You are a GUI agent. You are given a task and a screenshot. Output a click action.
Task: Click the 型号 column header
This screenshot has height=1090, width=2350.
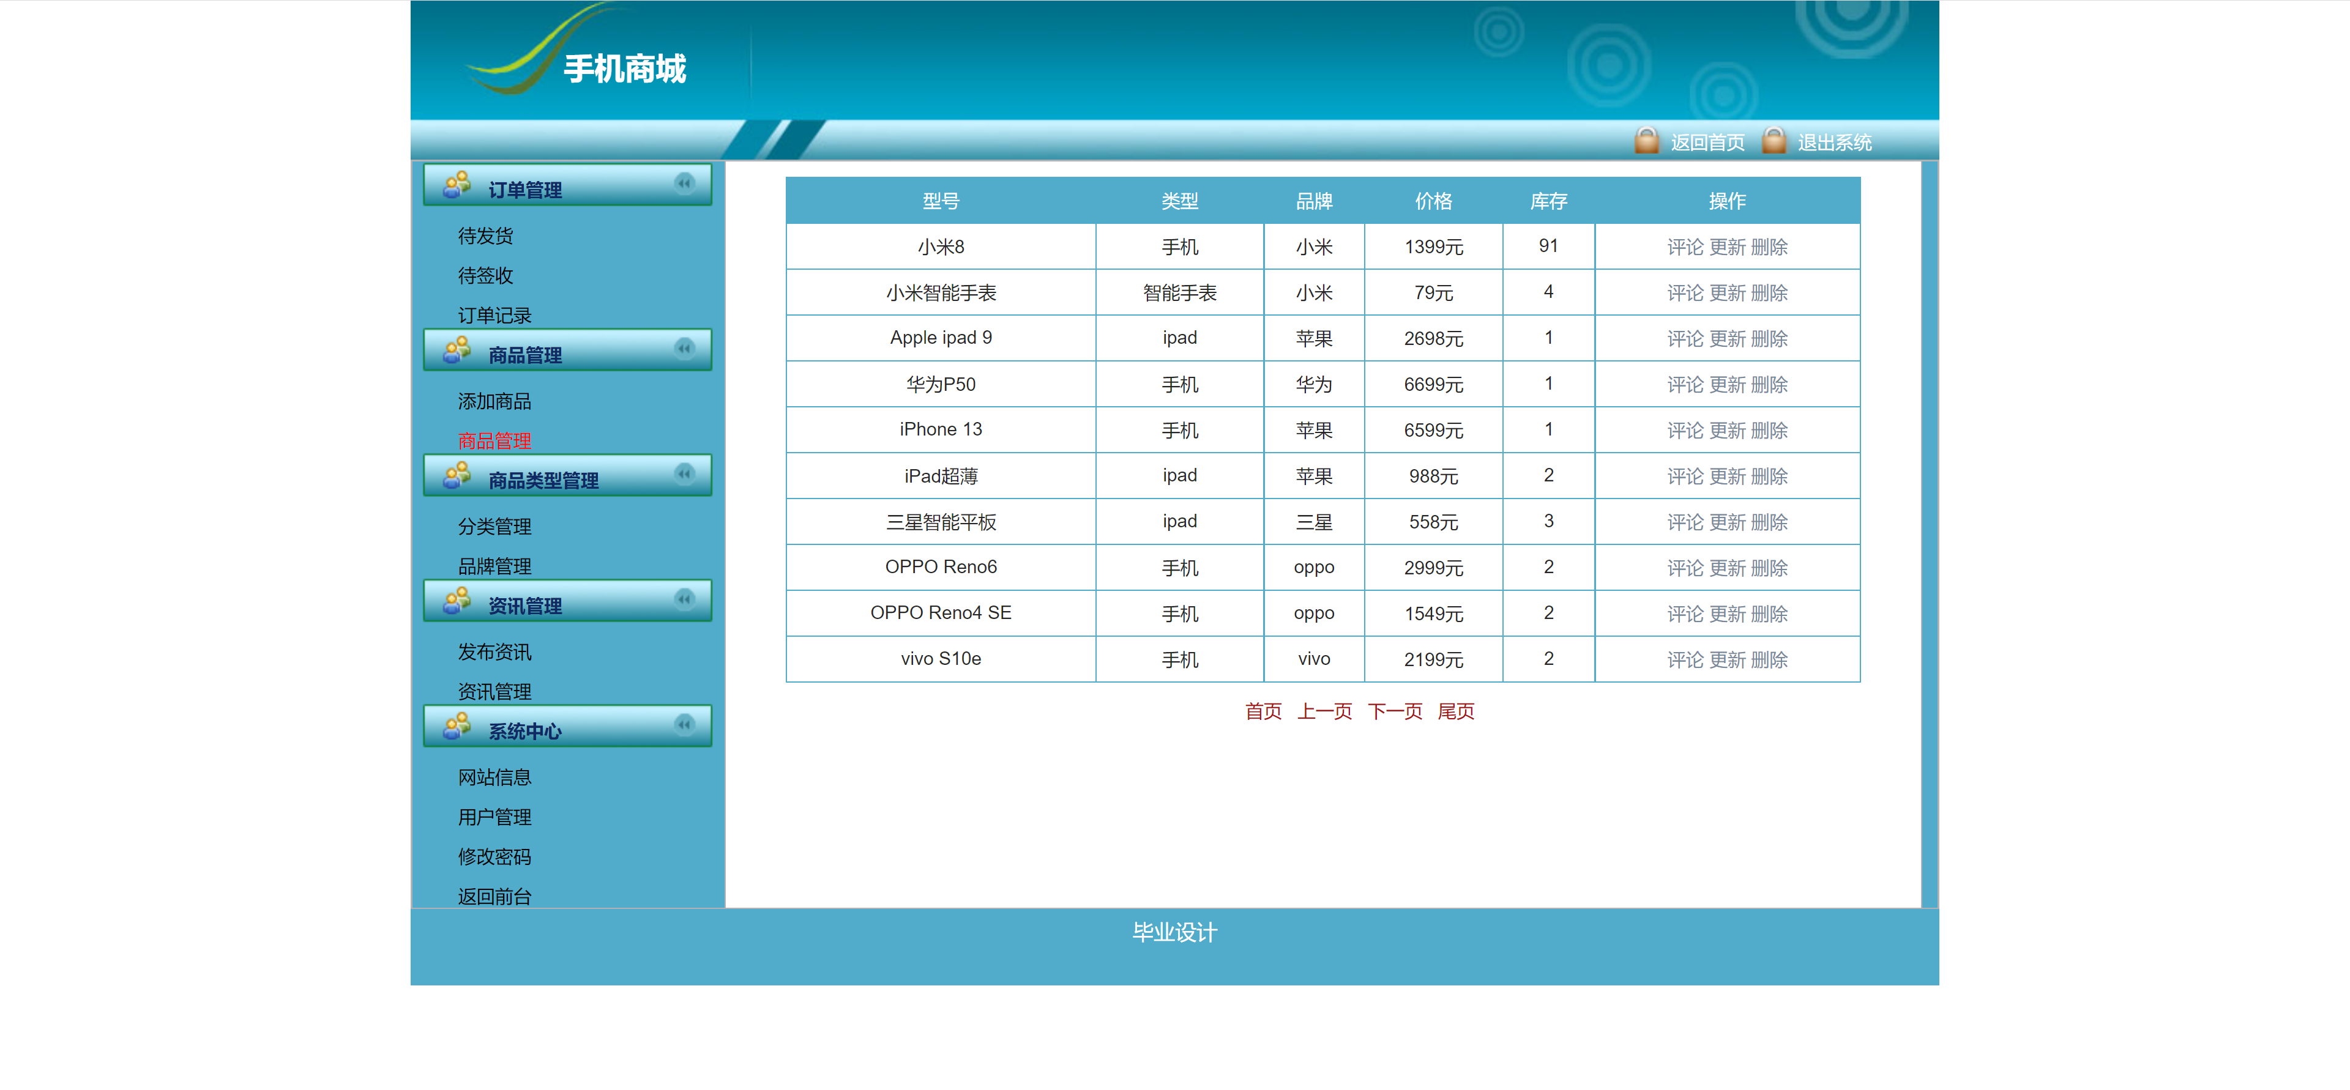941,202
